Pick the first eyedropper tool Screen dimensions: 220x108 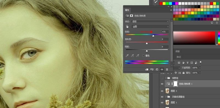click(127, 56)
